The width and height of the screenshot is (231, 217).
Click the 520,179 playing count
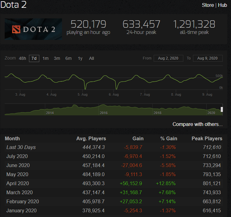click(x=89, y=24)
